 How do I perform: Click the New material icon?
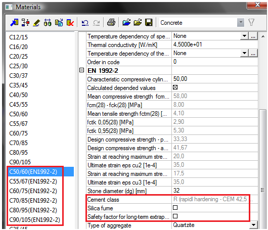pyautogui.click(x=25, y=23)
